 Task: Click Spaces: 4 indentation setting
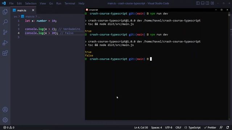tap(157, 127)
